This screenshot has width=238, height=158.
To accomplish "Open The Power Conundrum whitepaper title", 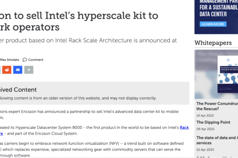I will (217, 106).
